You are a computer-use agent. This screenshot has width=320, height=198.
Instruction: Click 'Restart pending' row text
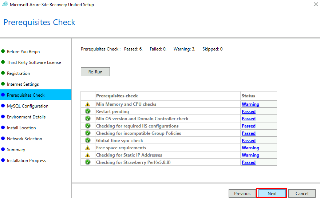point(112,112)
